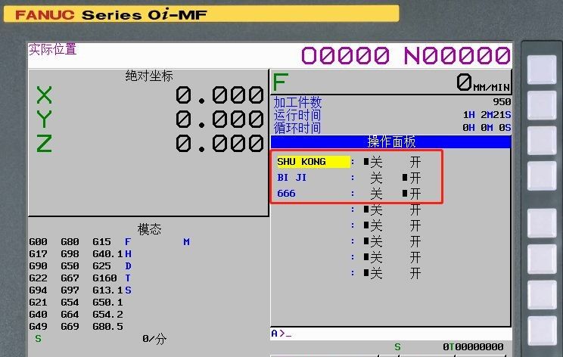Turn the 666 row to 开
The width and height of the screenshot is (563, 357).
click(415, 194)
